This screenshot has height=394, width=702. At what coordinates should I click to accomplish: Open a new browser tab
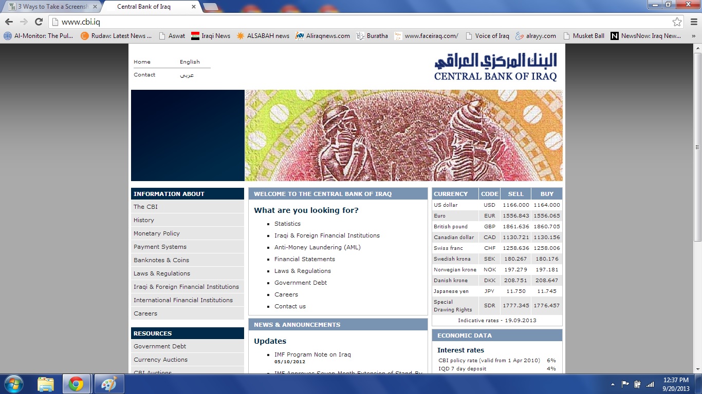click(x=210, y=7)
